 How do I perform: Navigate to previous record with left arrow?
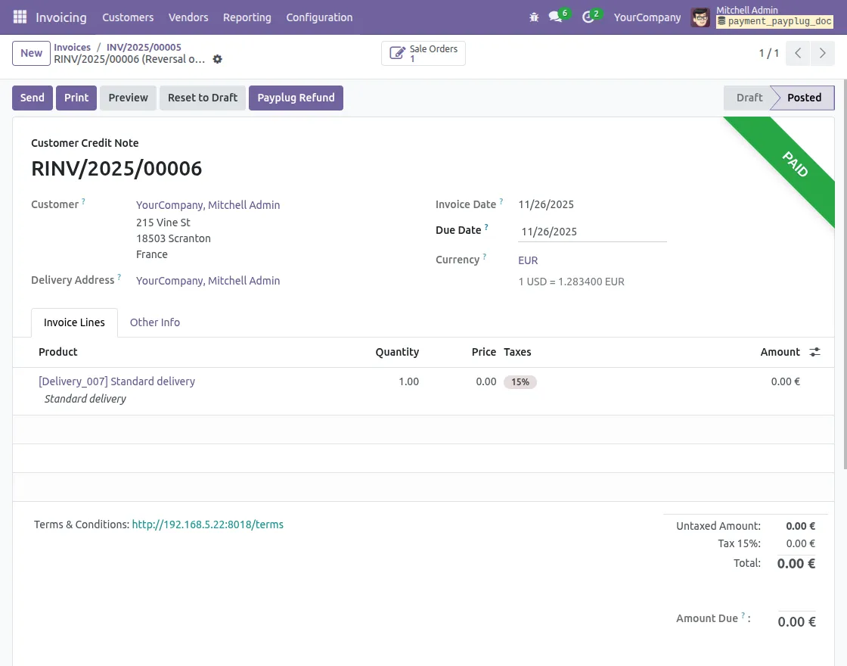click(x=797, y=53)
